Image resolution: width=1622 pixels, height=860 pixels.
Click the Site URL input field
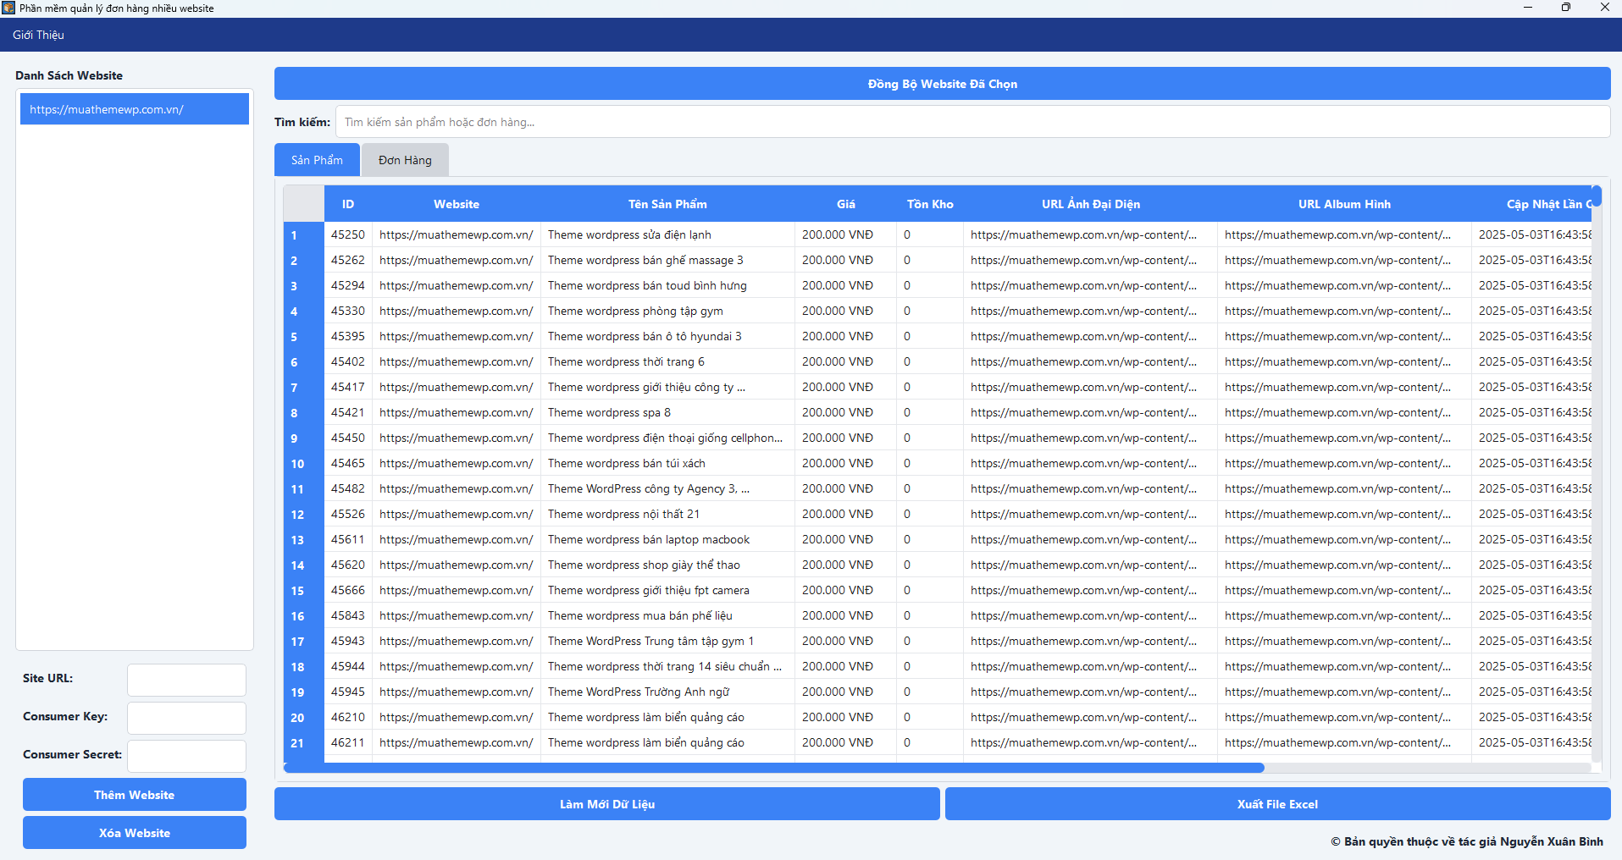pos(186,680)
